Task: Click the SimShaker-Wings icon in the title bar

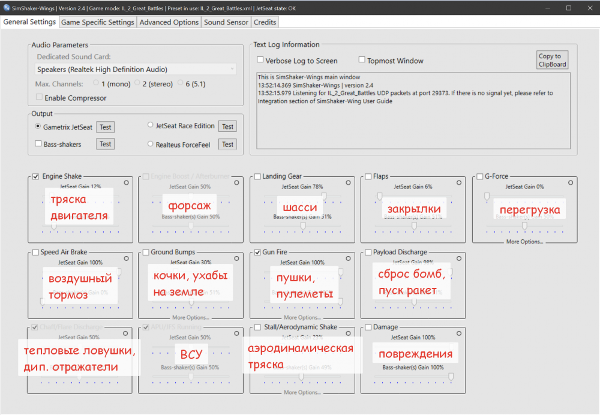Action: pos(6,8)
